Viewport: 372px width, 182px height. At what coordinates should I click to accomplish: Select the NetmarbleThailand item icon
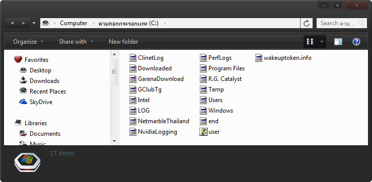pos(133,121)
